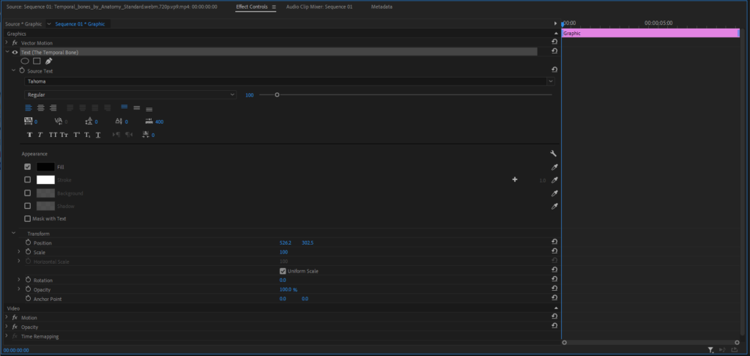This screenshot has height=356, width=750.
Task: Collapse the Transform section
Action: [13, 234]
